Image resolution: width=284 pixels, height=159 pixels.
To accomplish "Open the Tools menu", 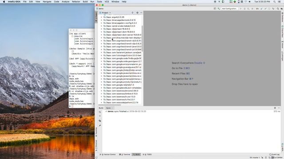I will click(99, 2).
